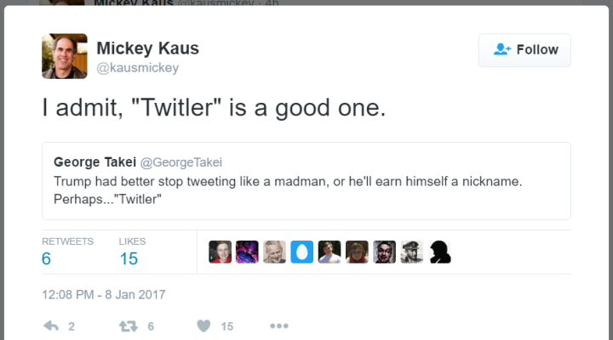Retweet using the retweet arrows icon
The width and height of the screenshot is (613, 340).
[129, 326]
